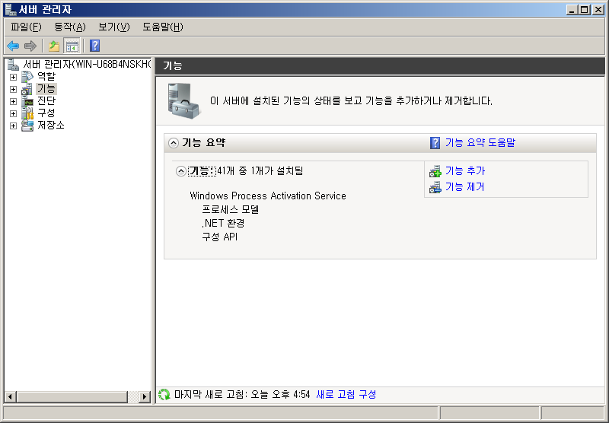
Task: Click the 기능 제거 (Remove Features) icon
Action: pos(435,187)
